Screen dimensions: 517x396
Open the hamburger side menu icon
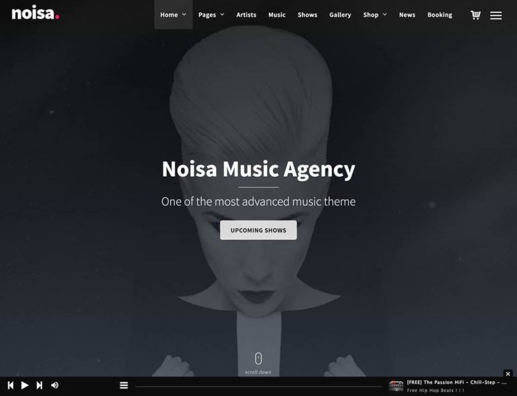(495, 15)
